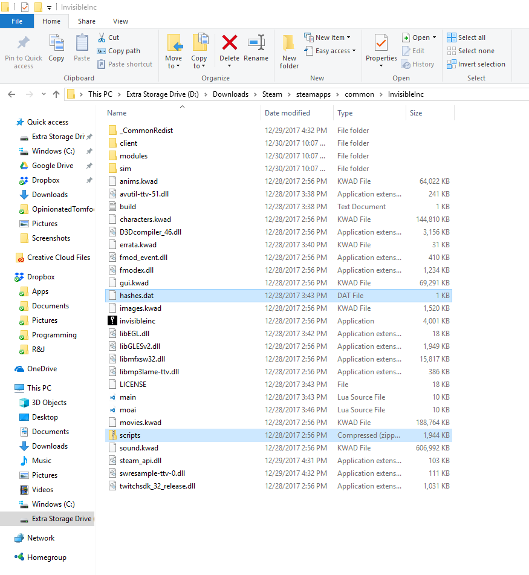Viewport: 529px width, 575px height.
Task: Click the title bar properties checkmark icon
Action: 25,7
